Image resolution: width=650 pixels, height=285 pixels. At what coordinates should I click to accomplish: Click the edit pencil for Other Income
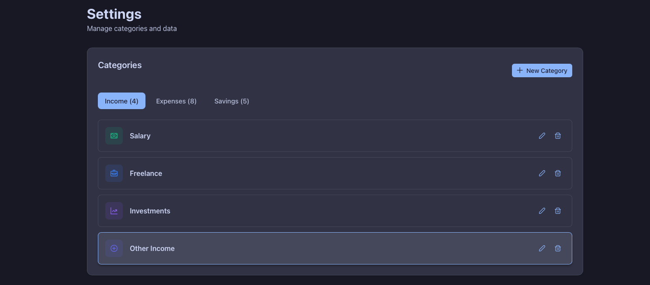pos(542,248)
